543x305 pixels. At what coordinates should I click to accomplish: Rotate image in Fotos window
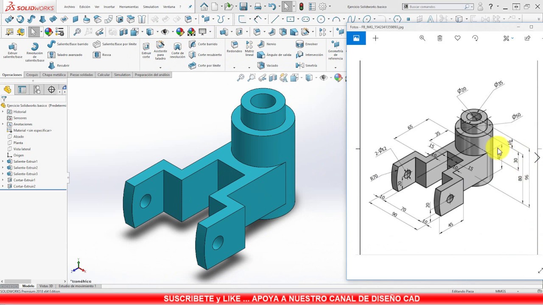coord(475,38)
